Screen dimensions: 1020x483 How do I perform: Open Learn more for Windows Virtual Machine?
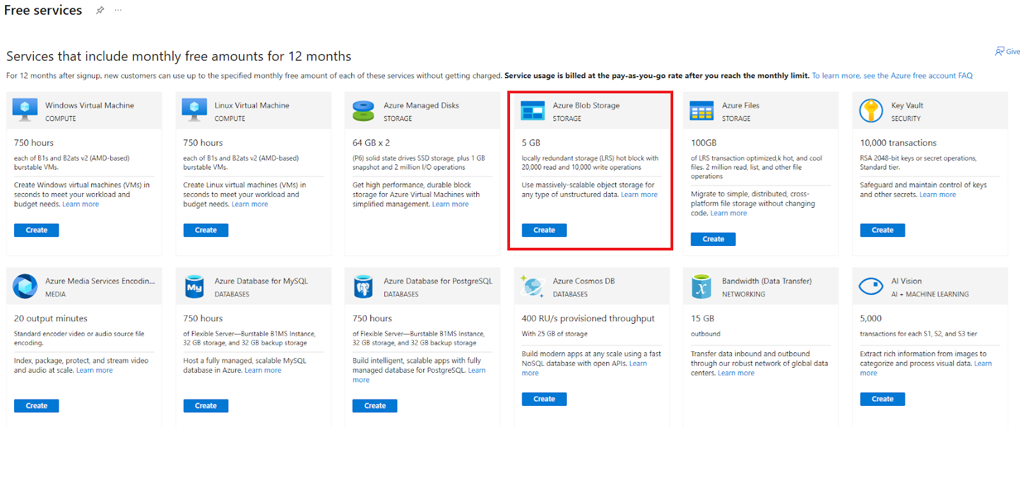tap(80, 204)
